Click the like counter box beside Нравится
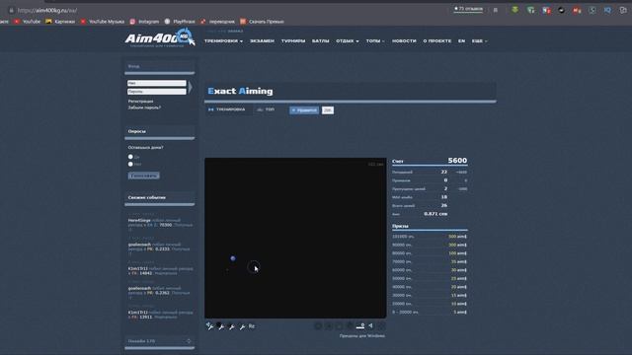 click(x=328, y=110)
